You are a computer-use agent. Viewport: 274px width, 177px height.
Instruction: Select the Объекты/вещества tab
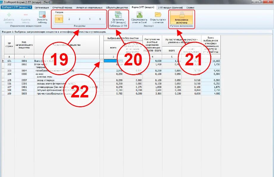(x=117, y=7)
